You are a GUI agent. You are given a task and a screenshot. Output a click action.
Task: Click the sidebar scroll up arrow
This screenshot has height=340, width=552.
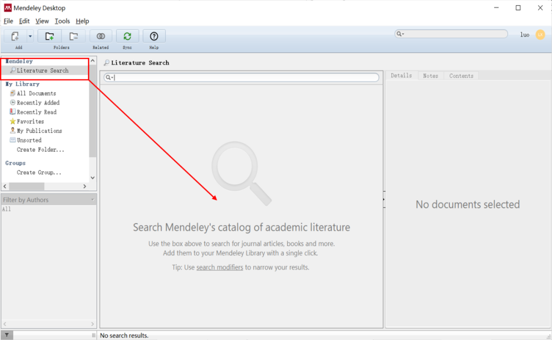(x=93, y=61)
